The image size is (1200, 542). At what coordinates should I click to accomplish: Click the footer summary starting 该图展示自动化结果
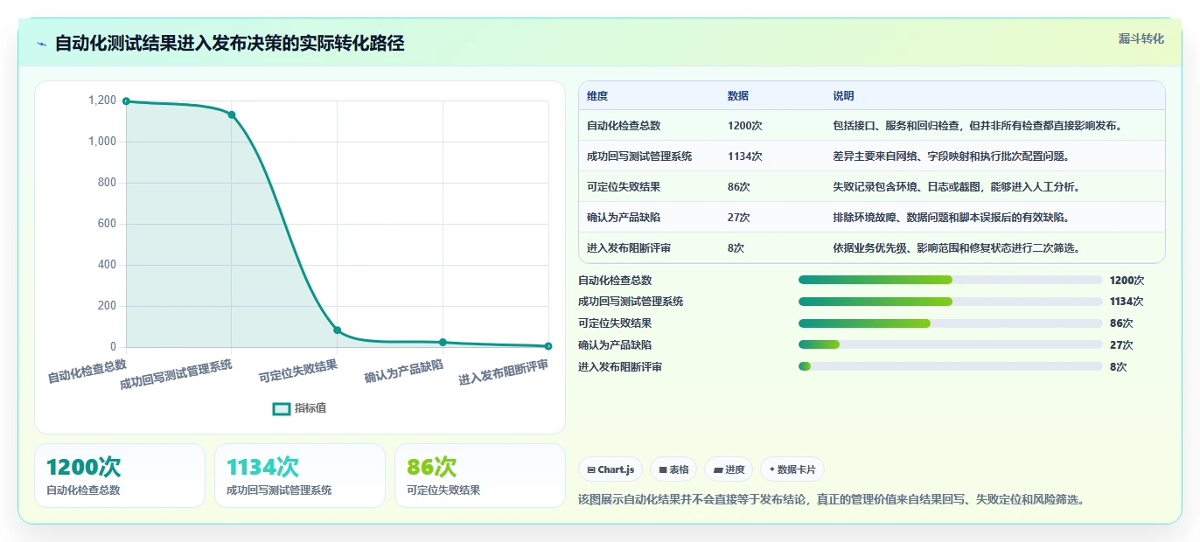pyautogui.click(x=832, y=500)
